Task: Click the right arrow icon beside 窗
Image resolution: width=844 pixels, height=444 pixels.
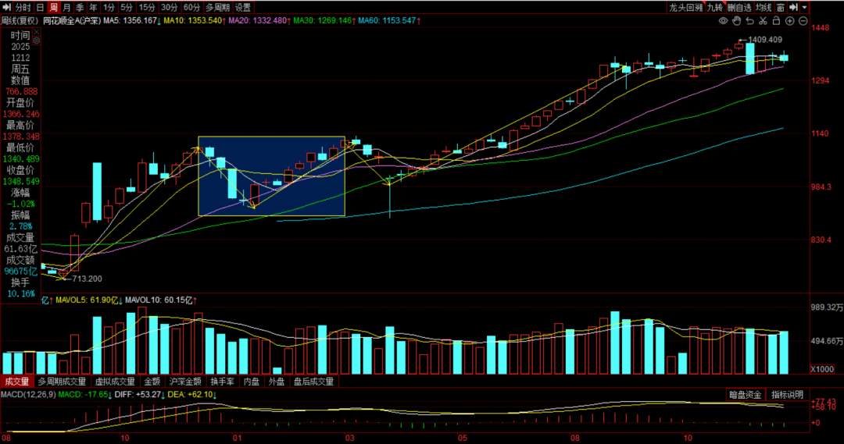Action: (794, 7)
